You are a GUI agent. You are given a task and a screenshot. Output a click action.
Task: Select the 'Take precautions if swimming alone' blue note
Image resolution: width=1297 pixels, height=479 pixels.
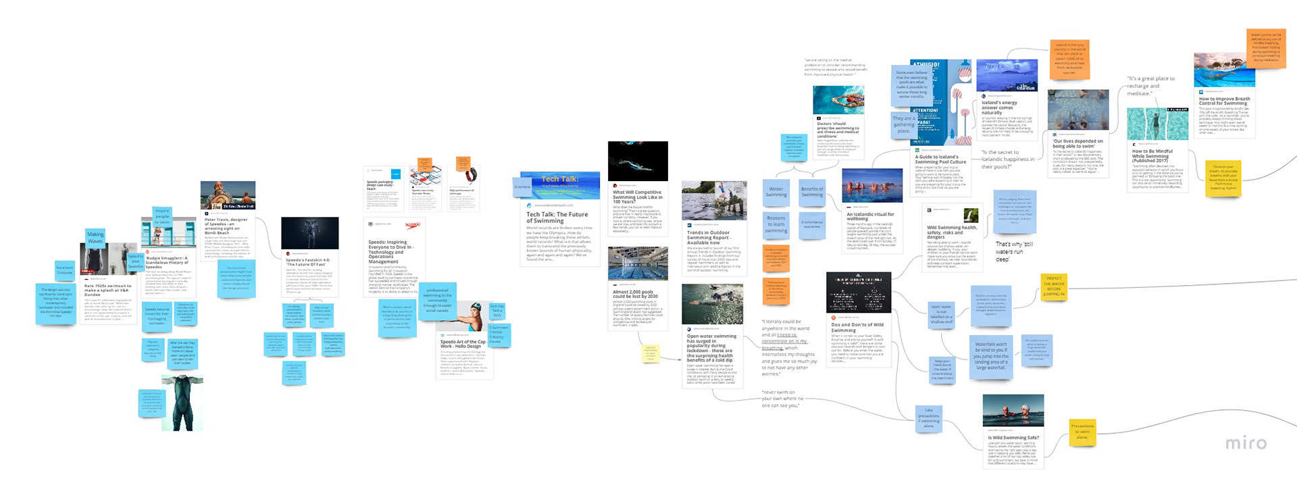click(929, 420)
